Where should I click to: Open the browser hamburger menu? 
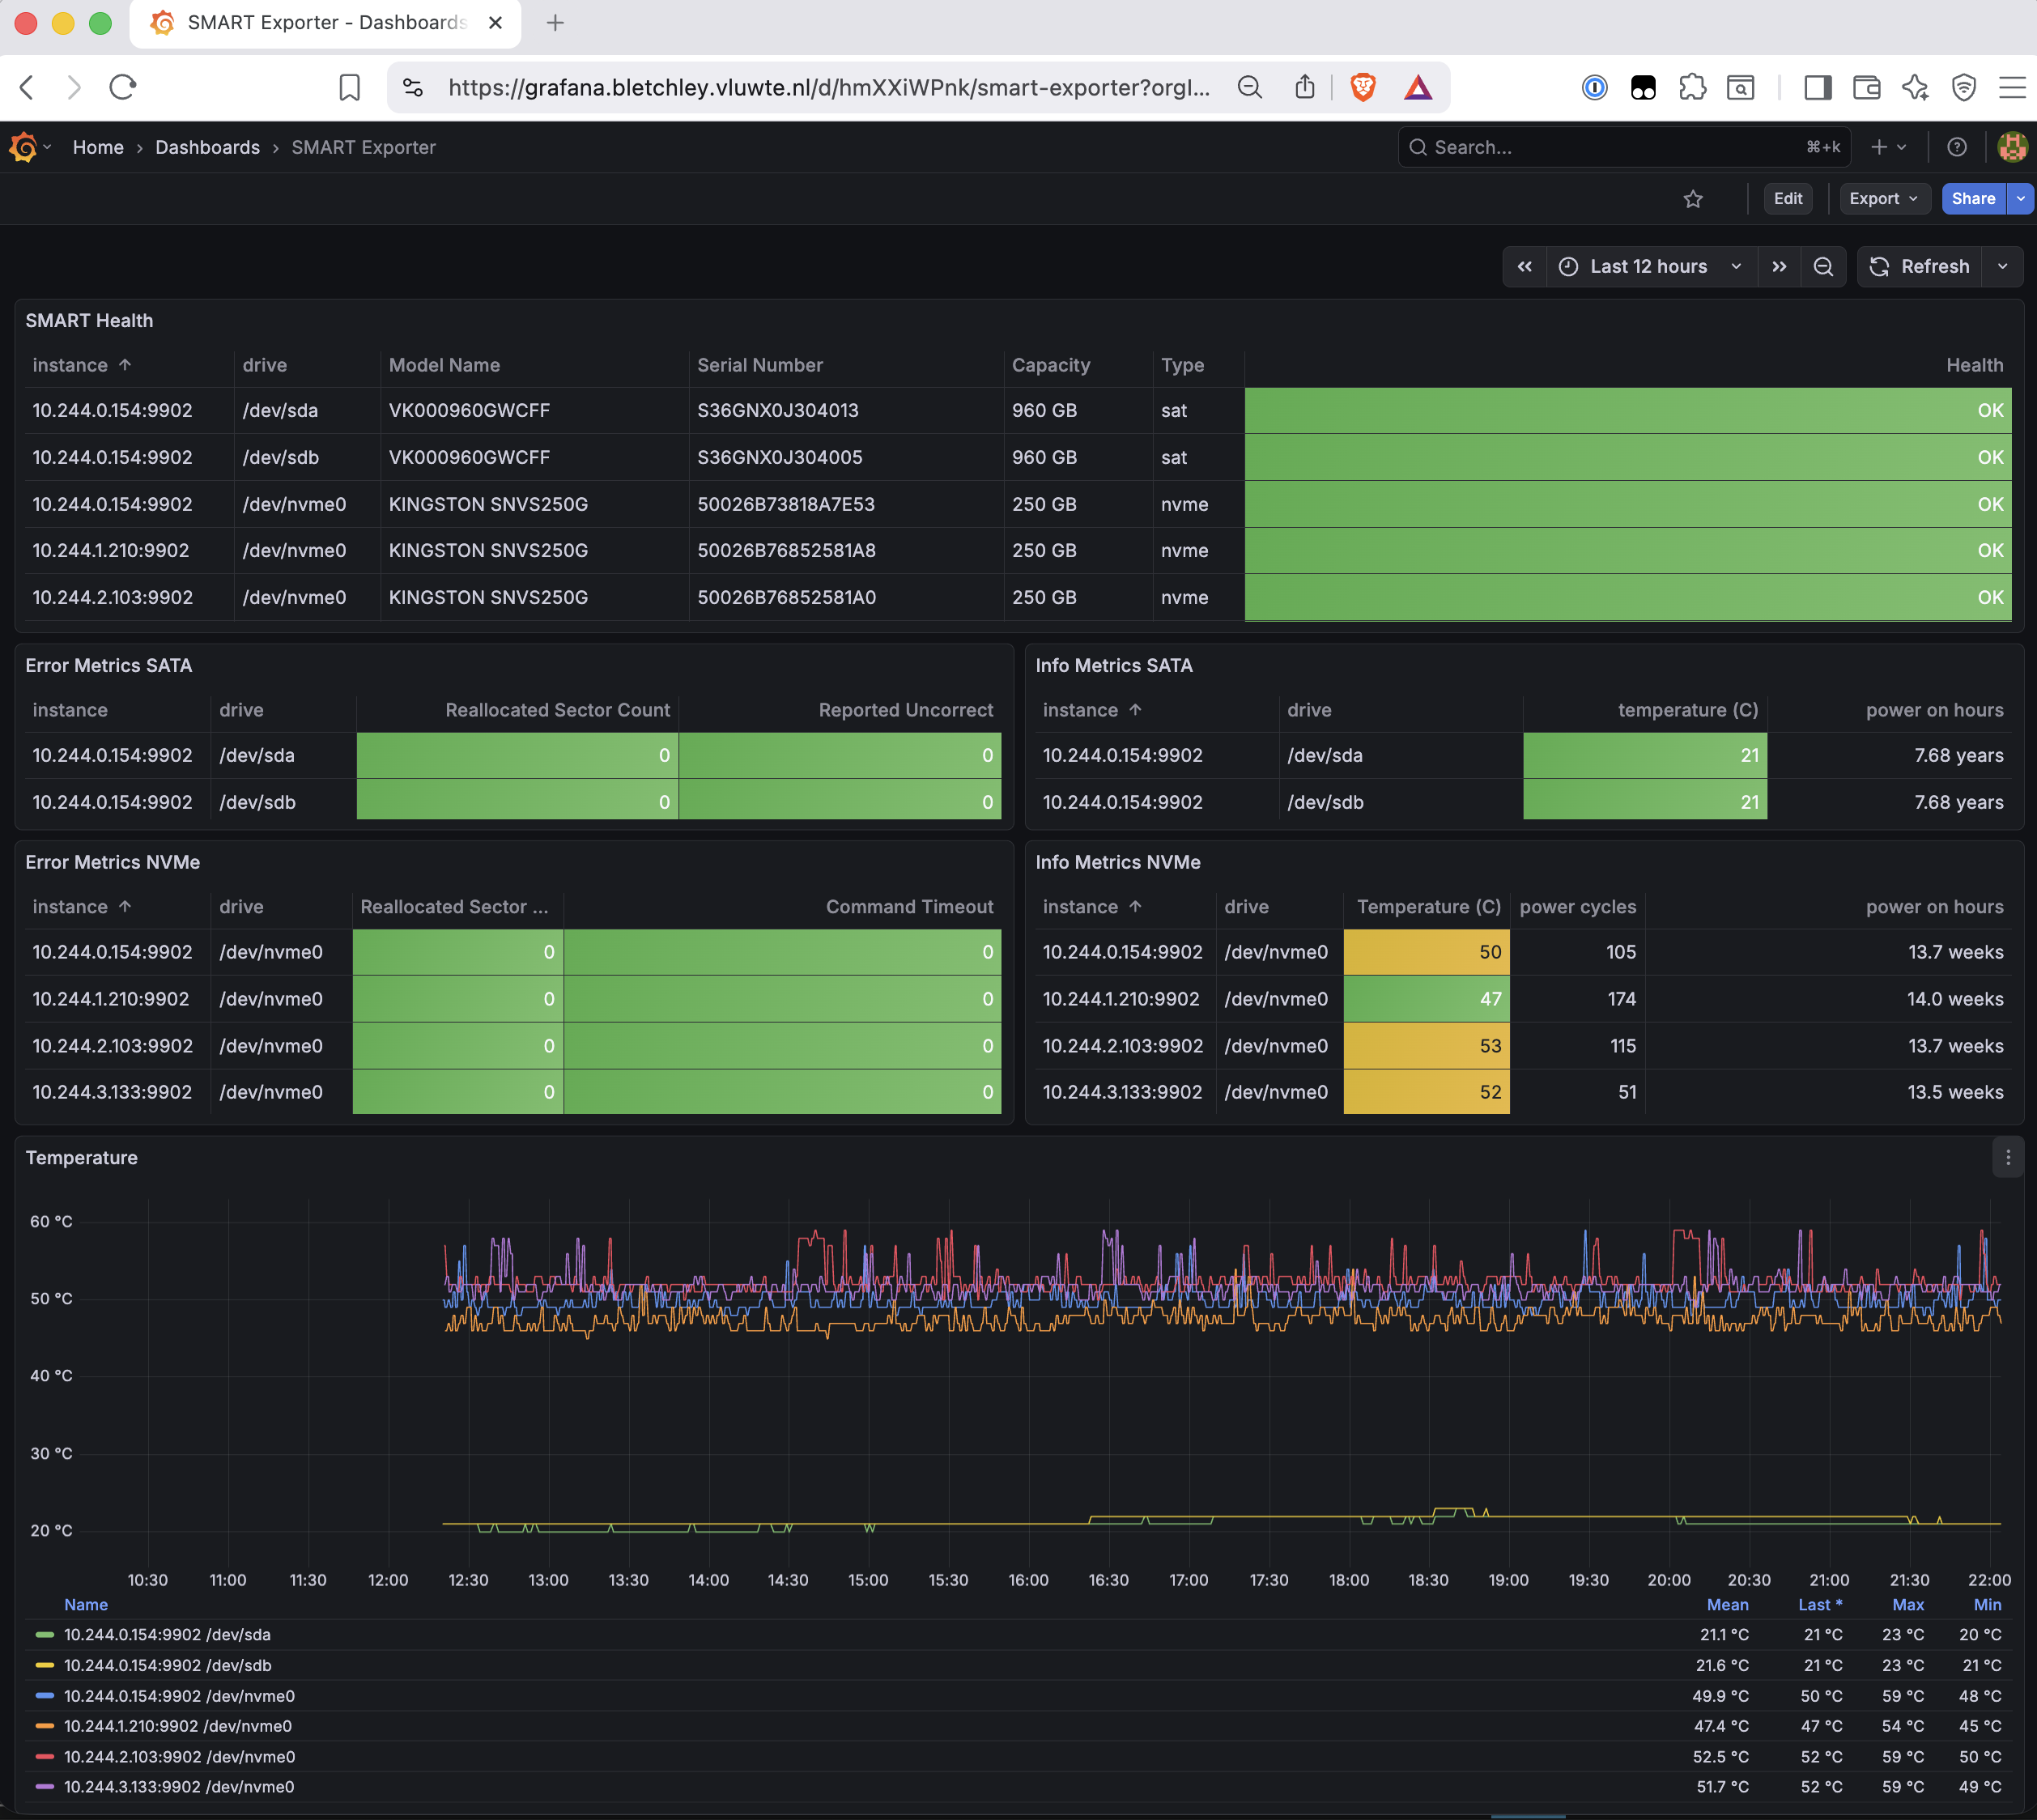click(2012, 88)
